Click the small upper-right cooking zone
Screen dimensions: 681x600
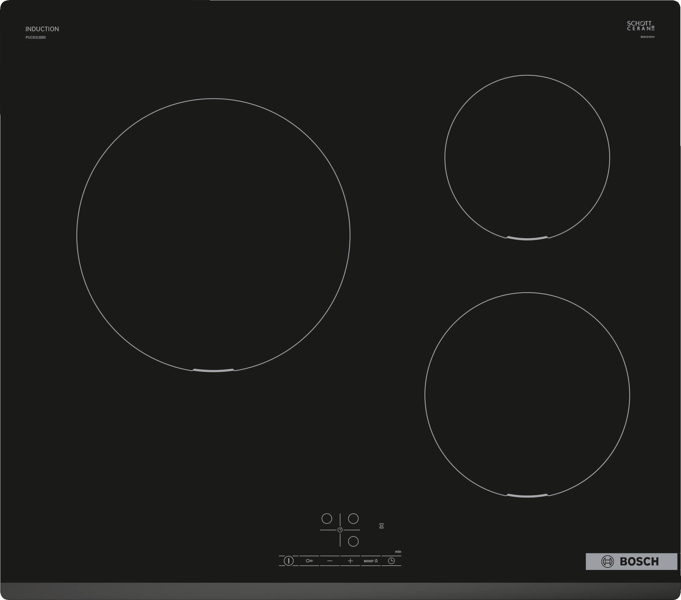[x=527, y=157]
